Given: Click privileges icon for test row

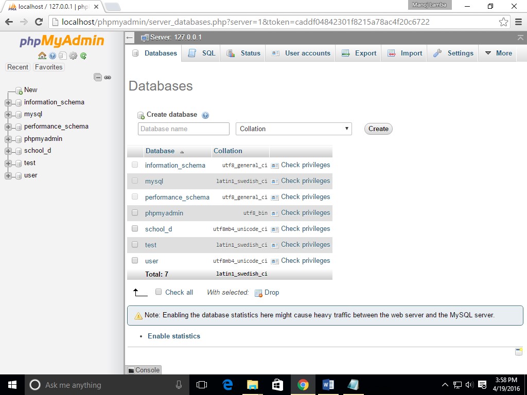Looking at the screenshot, I should (275, 245).
